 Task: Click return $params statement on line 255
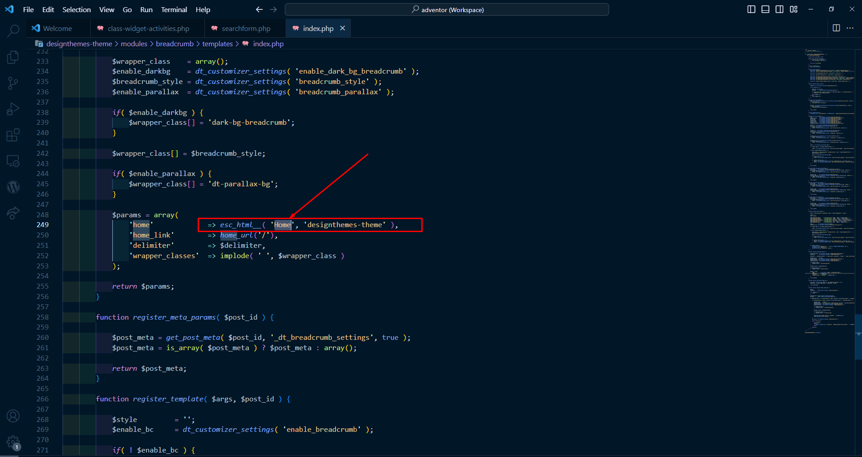(143, 286)
